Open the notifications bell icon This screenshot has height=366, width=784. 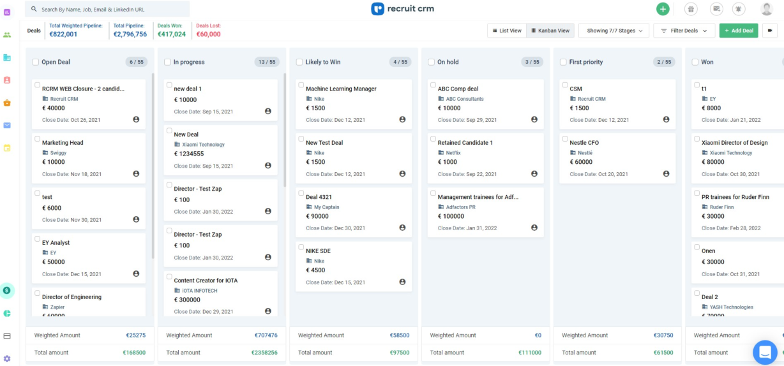(739, 9)
